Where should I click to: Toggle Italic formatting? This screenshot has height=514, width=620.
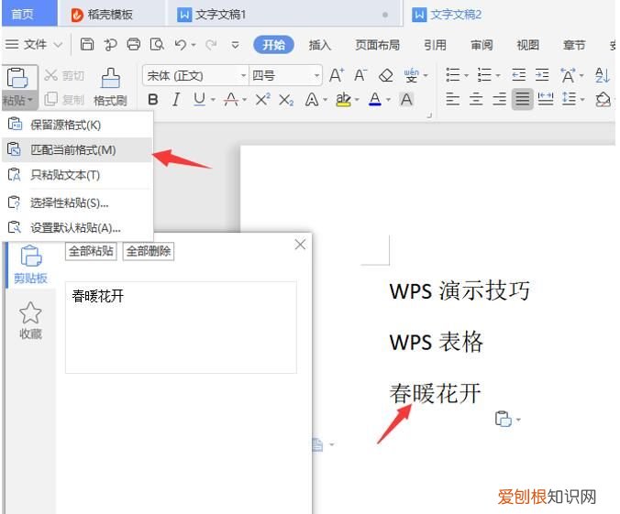click(x=176, y=100)
